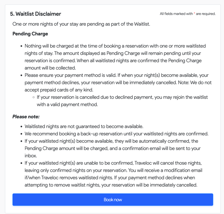224x214 pixels.
Task: Click the rejoin the waitlist sub-bullet text
Action: pyautogui.click(x=122, y=101)
